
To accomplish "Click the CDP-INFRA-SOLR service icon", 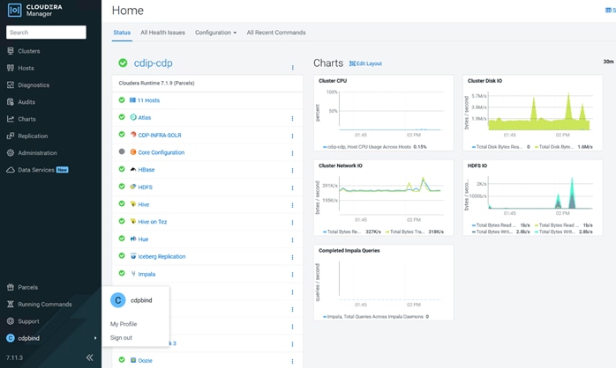I will 133,135.
